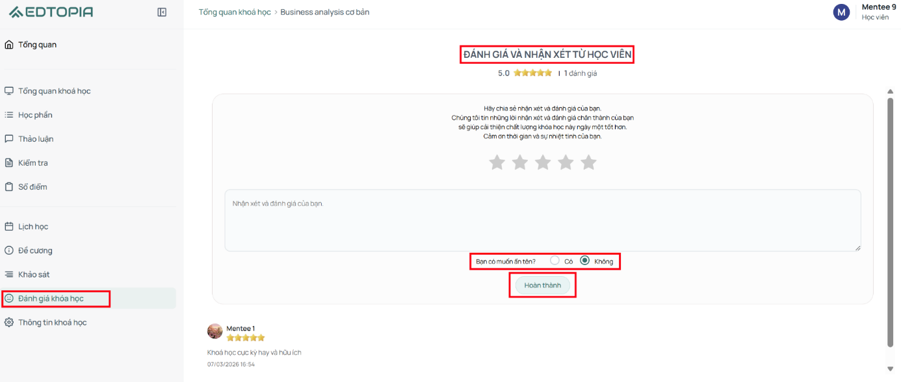Image resolution: width=901 pixels, height=382 pixels.
Task: Go to Tổng quan khoá học breadcrumb link
Action: tap(235, 12)
